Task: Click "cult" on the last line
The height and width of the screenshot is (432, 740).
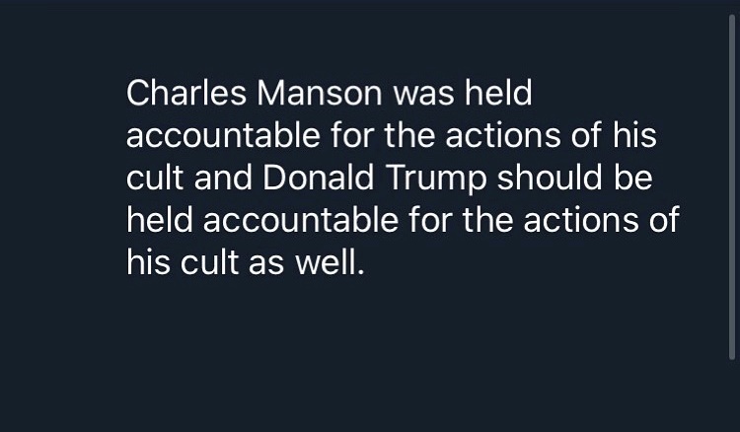Action: coord(209,262)
